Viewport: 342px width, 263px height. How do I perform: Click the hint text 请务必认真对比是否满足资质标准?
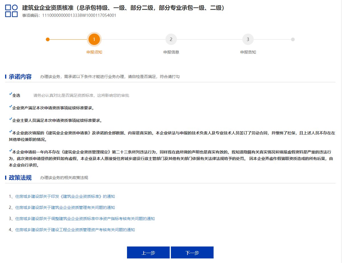tap(81, 95)
